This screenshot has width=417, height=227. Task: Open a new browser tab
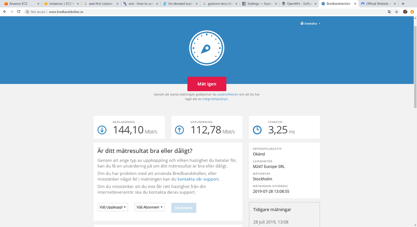coord(403,4)
